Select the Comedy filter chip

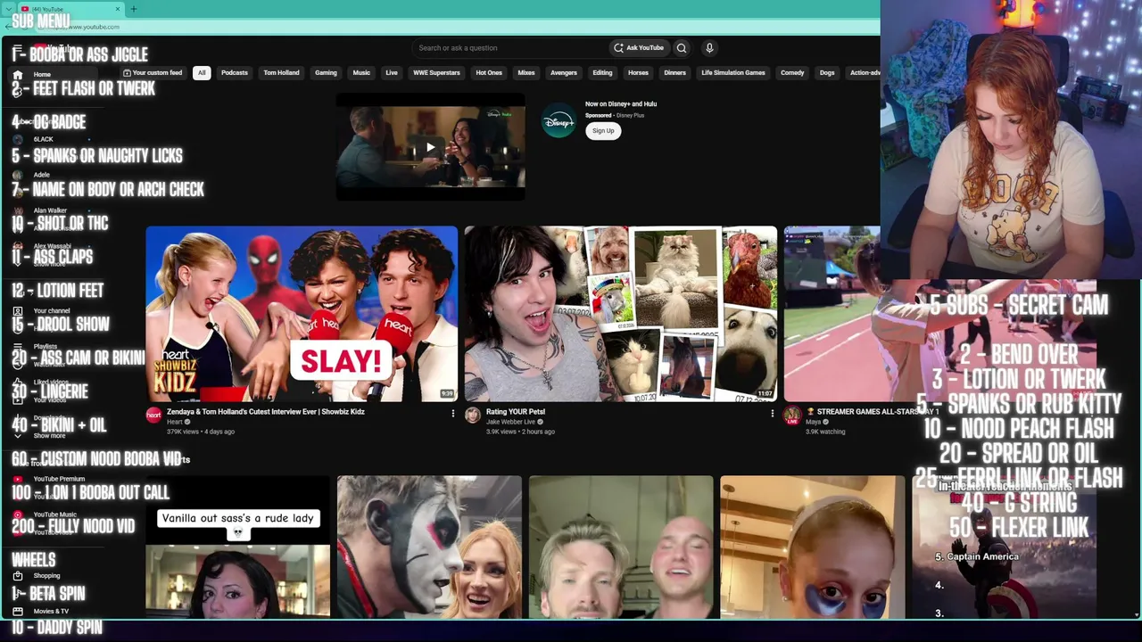(792, 73)
